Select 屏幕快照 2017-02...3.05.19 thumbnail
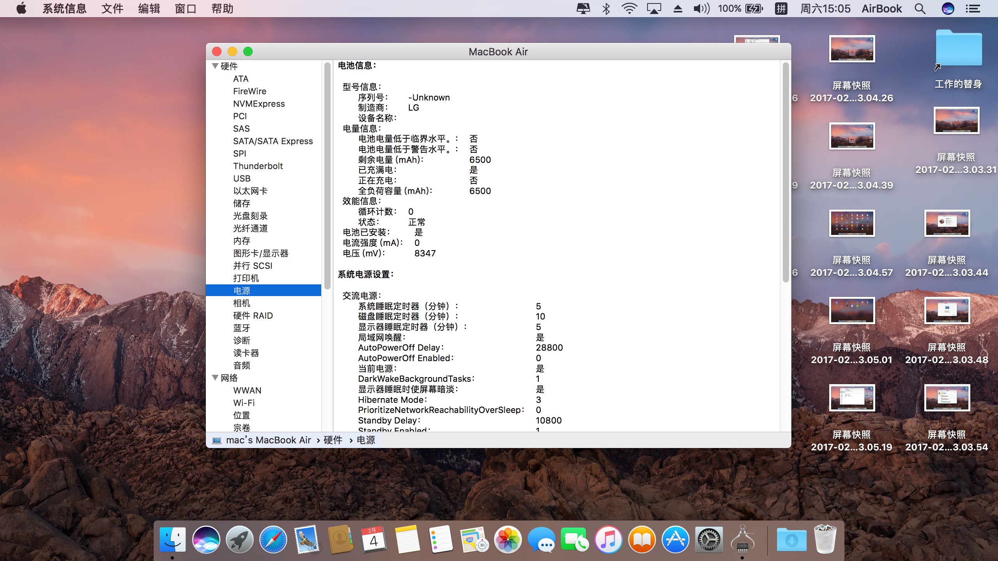This screenshot has height=561, width=998. point(852,398)
